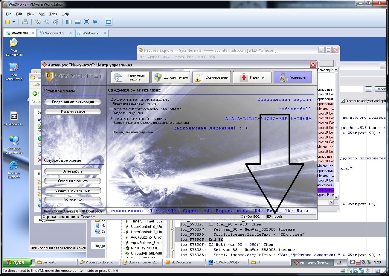Open the Дополнительно section
The height and width of the screenshot is (276, 389).
tap(171, 77)
